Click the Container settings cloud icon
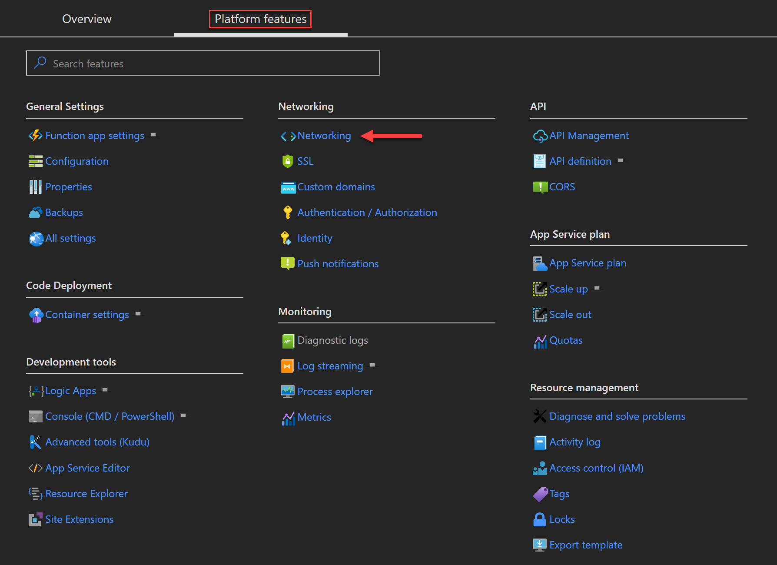This screenshot has height=565, width=777. 36,315
